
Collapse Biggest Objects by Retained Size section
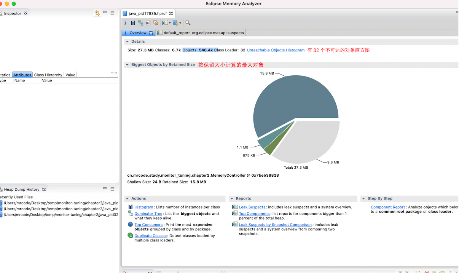pyautogui.click(x=127, y=65)
